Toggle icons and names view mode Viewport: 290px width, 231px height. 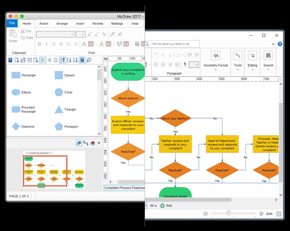click(x=43, y=60)
